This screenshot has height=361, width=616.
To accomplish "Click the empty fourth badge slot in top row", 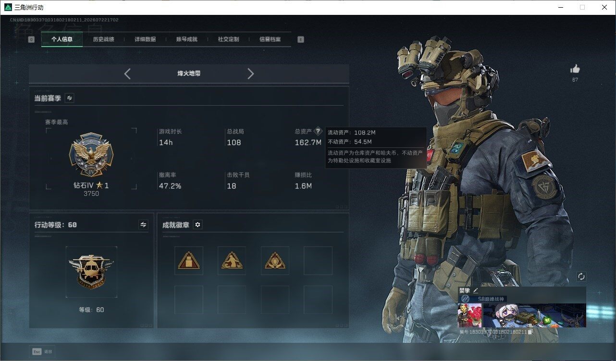I will click(318, 261).
